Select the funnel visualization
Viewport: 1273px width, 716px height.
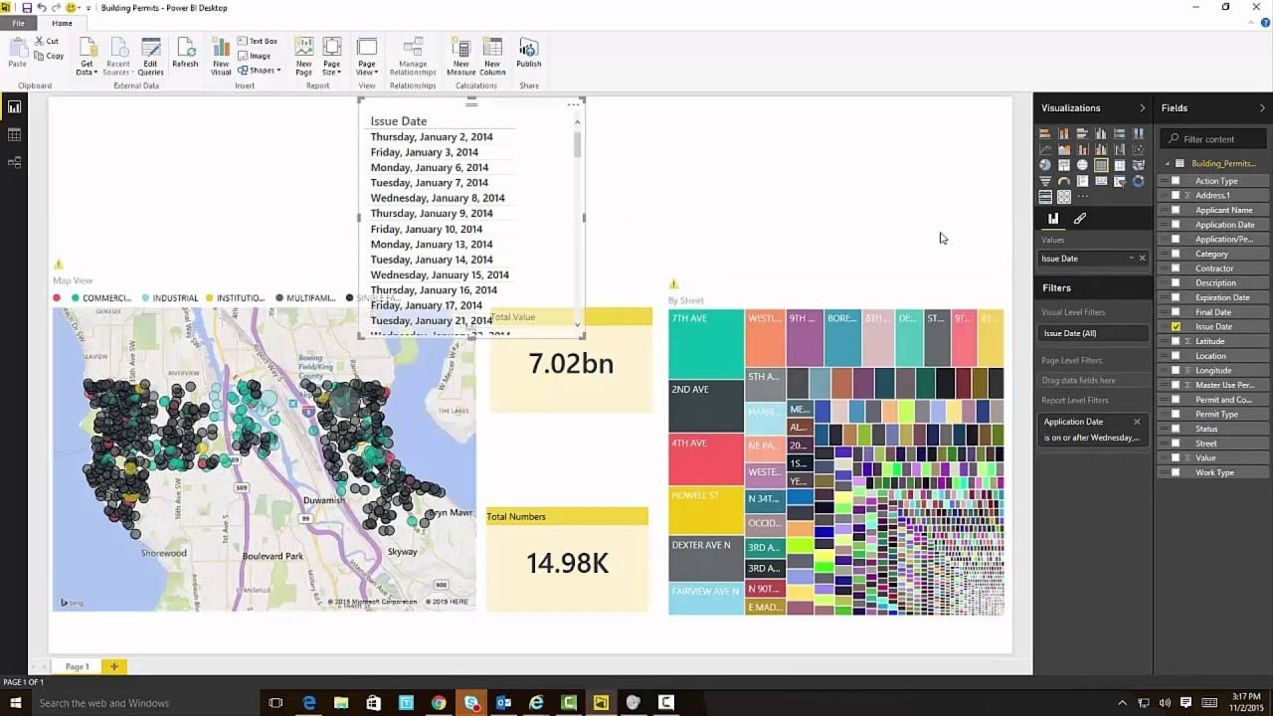(1045, 181)
